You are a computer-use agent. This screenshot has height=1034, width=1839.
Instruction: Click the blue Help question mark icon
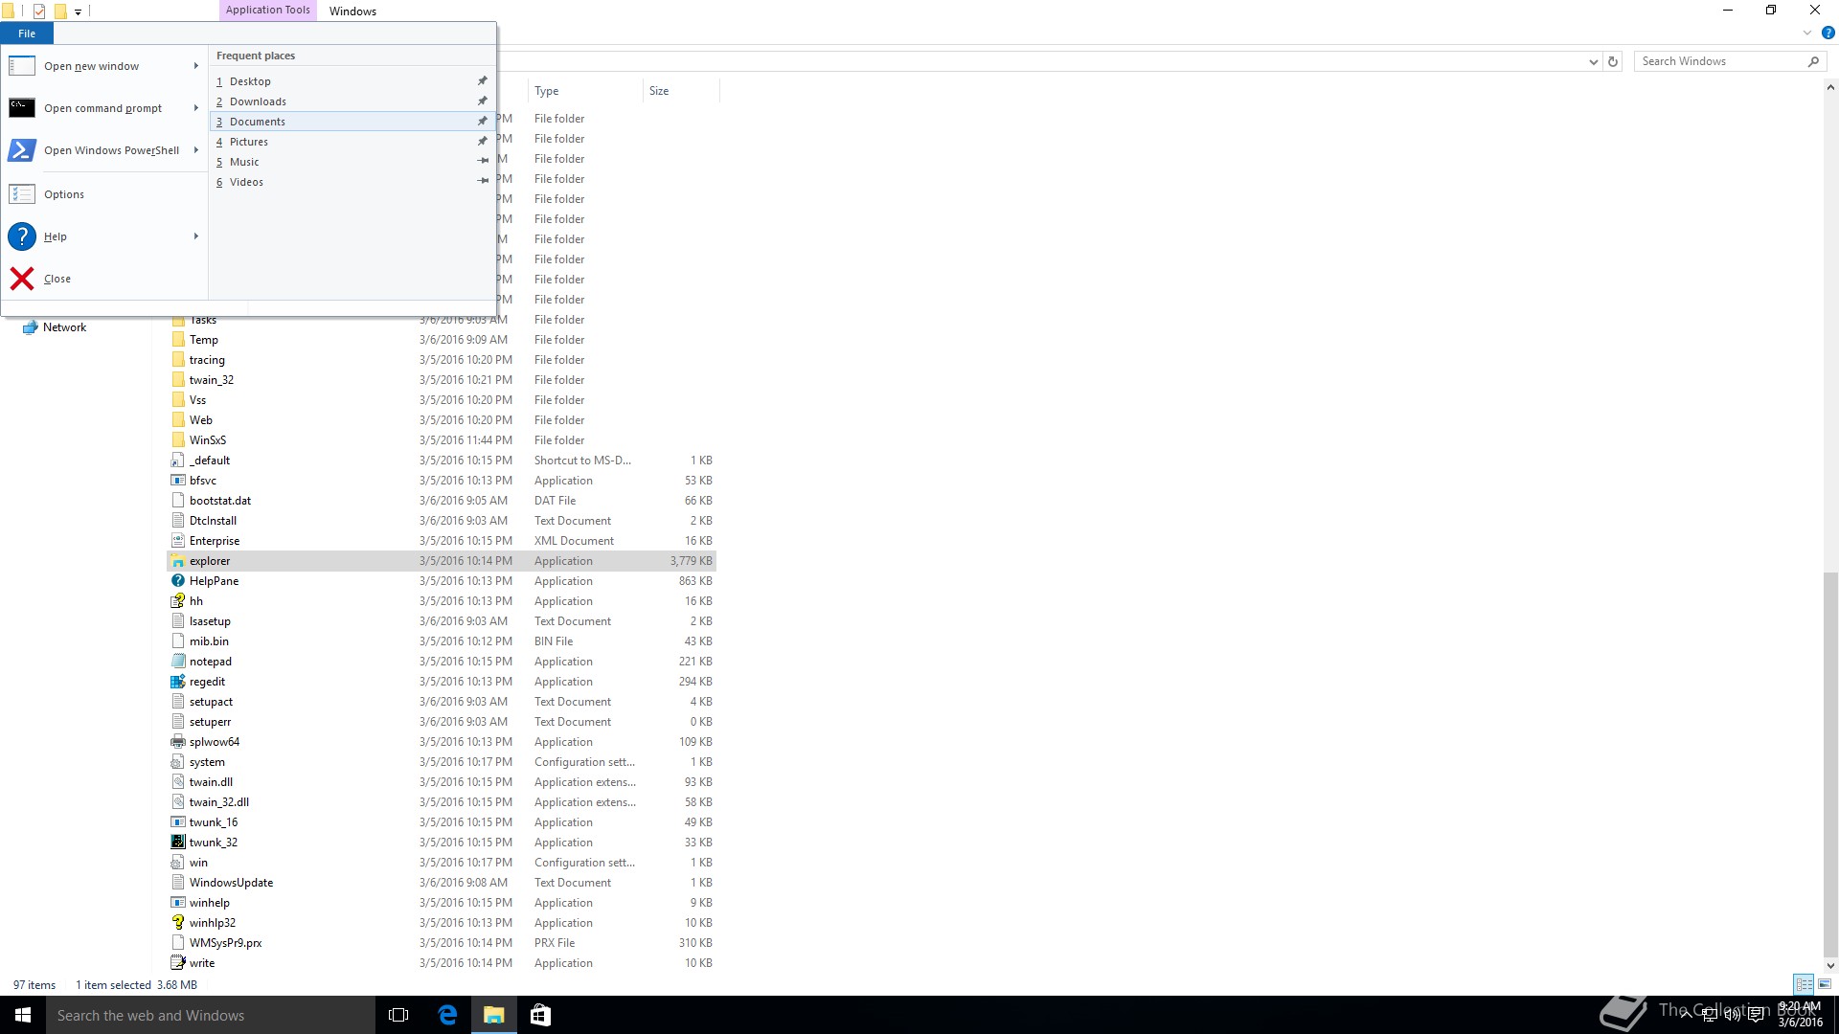tap(22, 236)
